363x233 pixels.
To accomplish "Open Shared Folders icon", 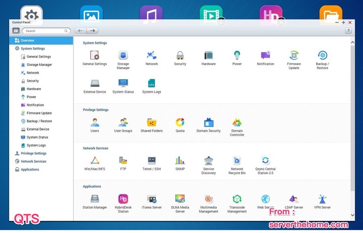I will 152,122.
